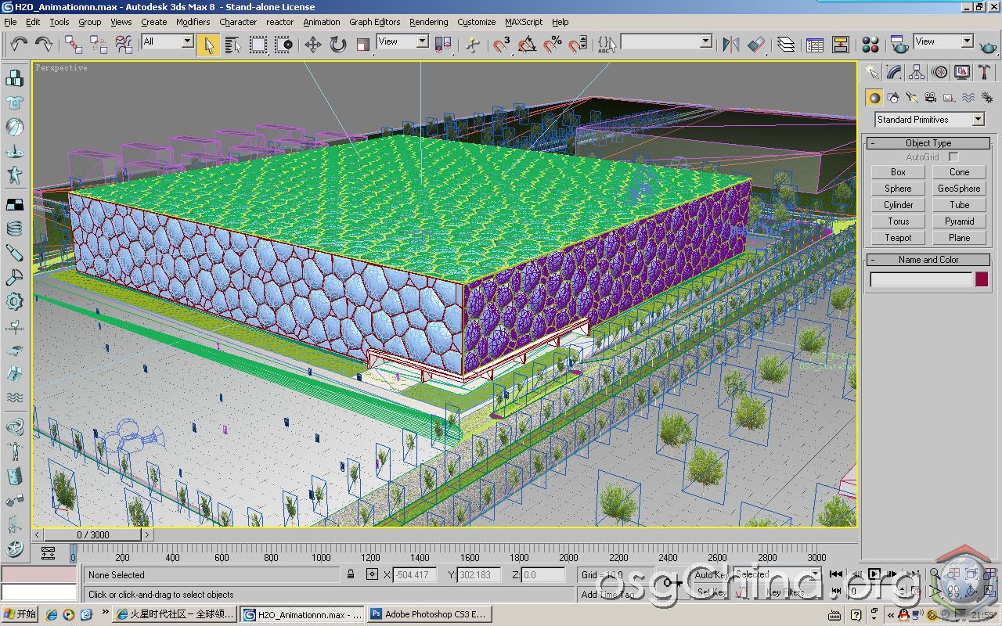Open the Standard Primitives dropdown
Image resolution: width=1002 pixels, height=626 pixels.
click(929, 120)
